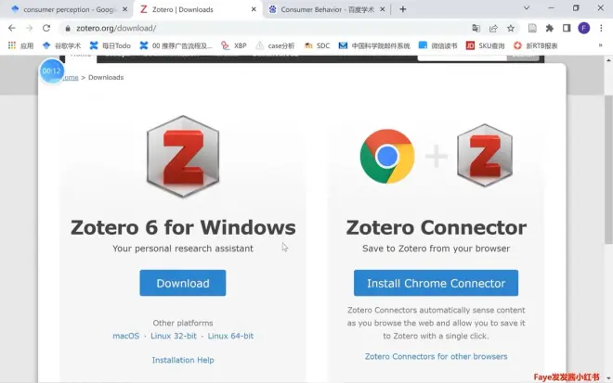613x383 pixels.
Task: Click the Zotero save extension icon
Action: [x=532, y=28]
